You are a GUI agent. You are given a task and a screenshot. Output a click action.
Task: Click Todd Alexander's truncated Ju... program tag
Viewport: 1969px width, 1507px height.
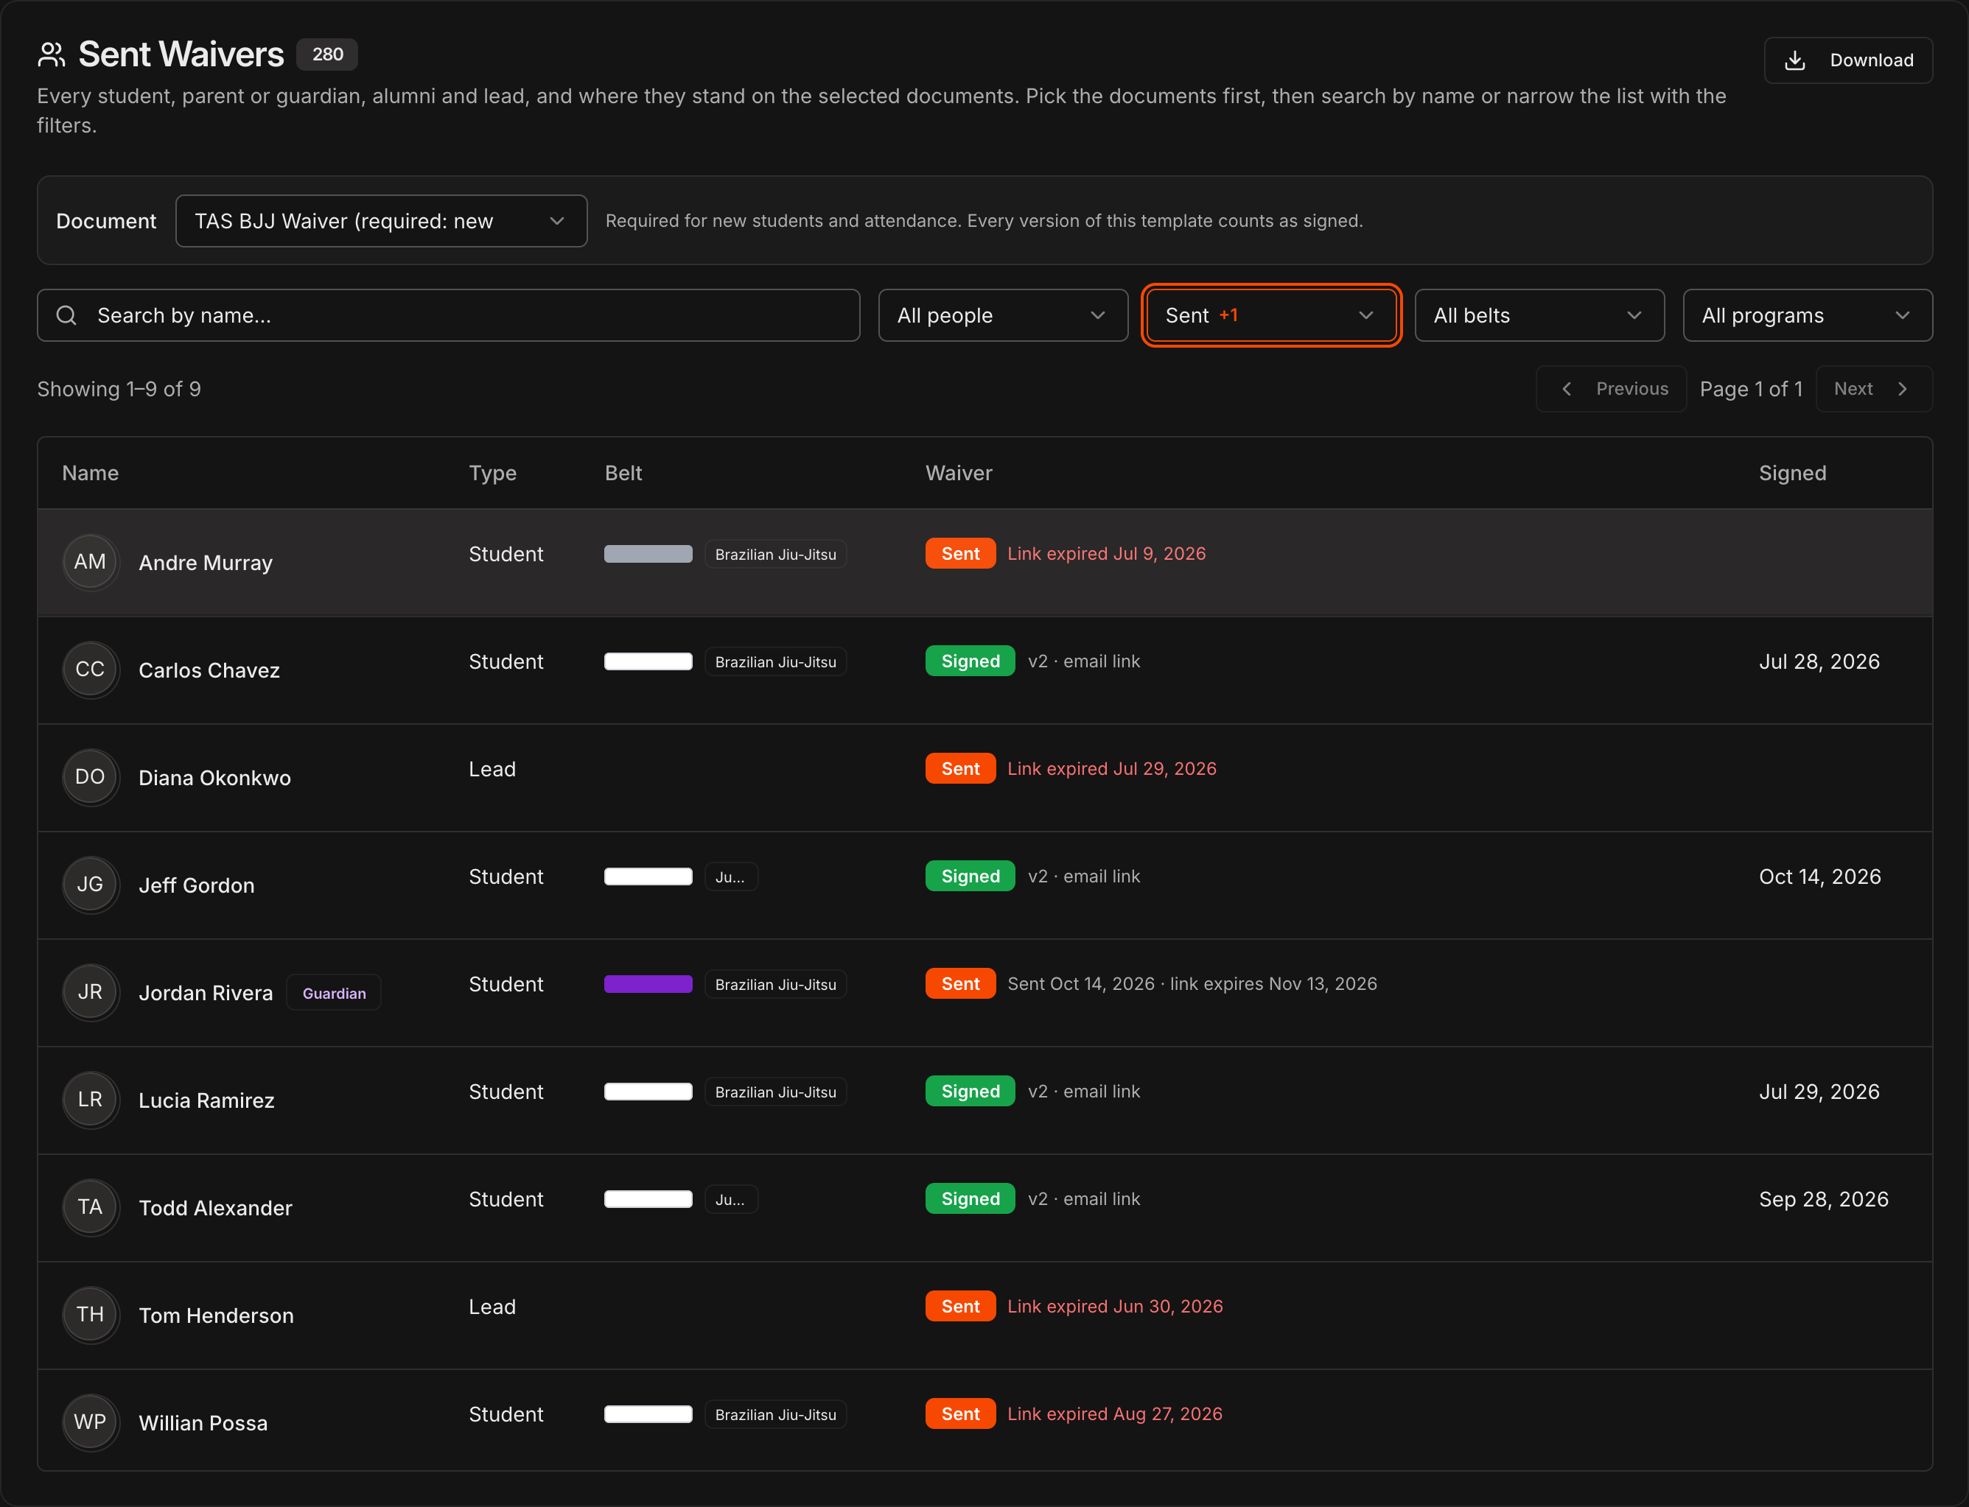(x=730, y=1199)
